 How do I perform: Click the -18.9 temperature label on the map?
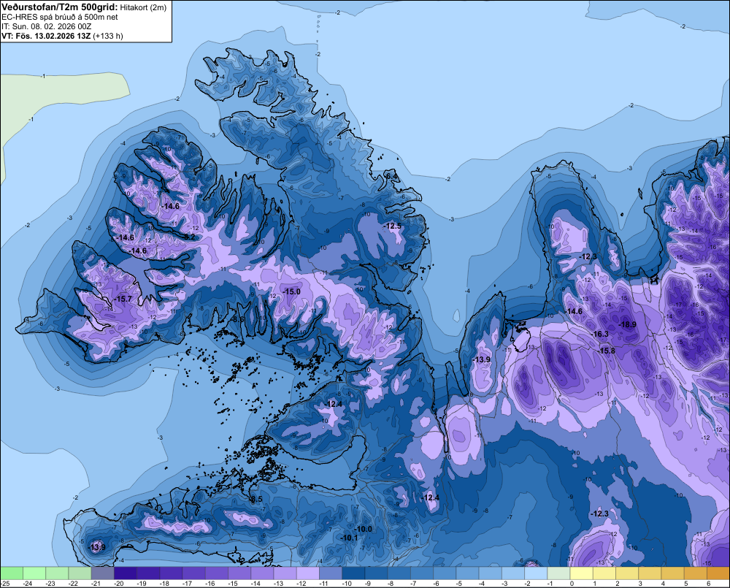point(627,324)
